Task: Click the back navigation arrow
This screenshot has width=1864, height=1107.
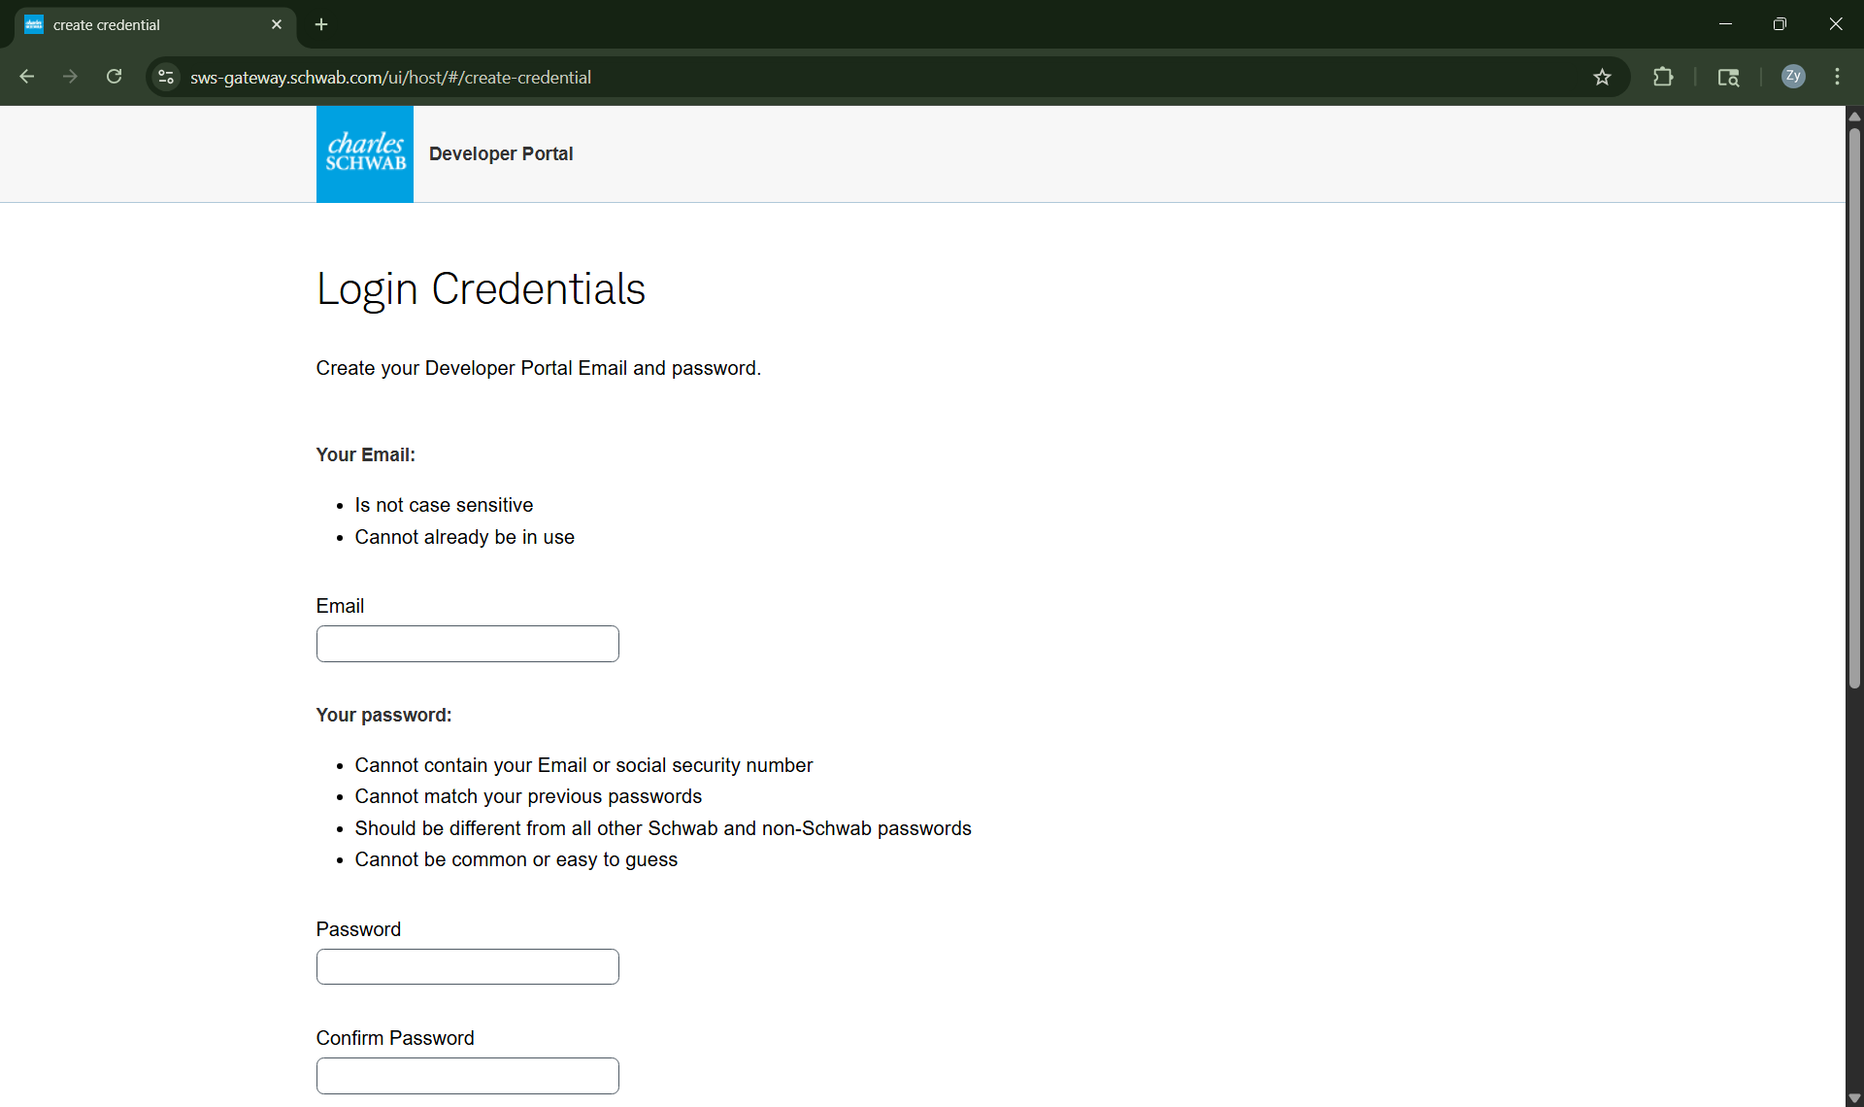Action: click(26, 77)
